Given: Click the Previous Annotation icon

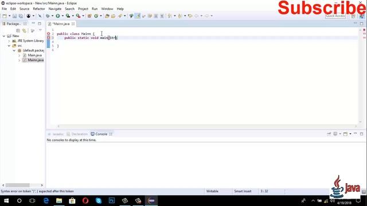Looking at the screenshot, I should click(x=179, y=16).
